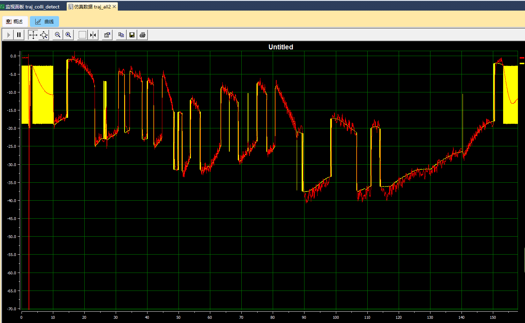Image resolution: width=525 pixels, height=323 pixels.
Task: Click the play/resume button in toolbar
Action: pos(8,35)
